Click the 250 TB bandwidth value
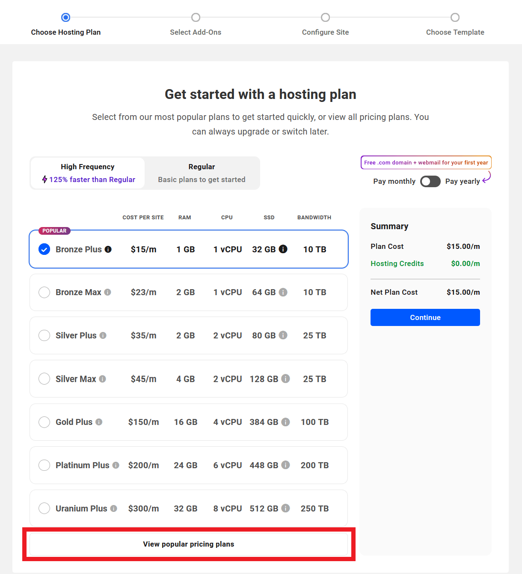This screenshot has height=574, width=522. [315, 508]
